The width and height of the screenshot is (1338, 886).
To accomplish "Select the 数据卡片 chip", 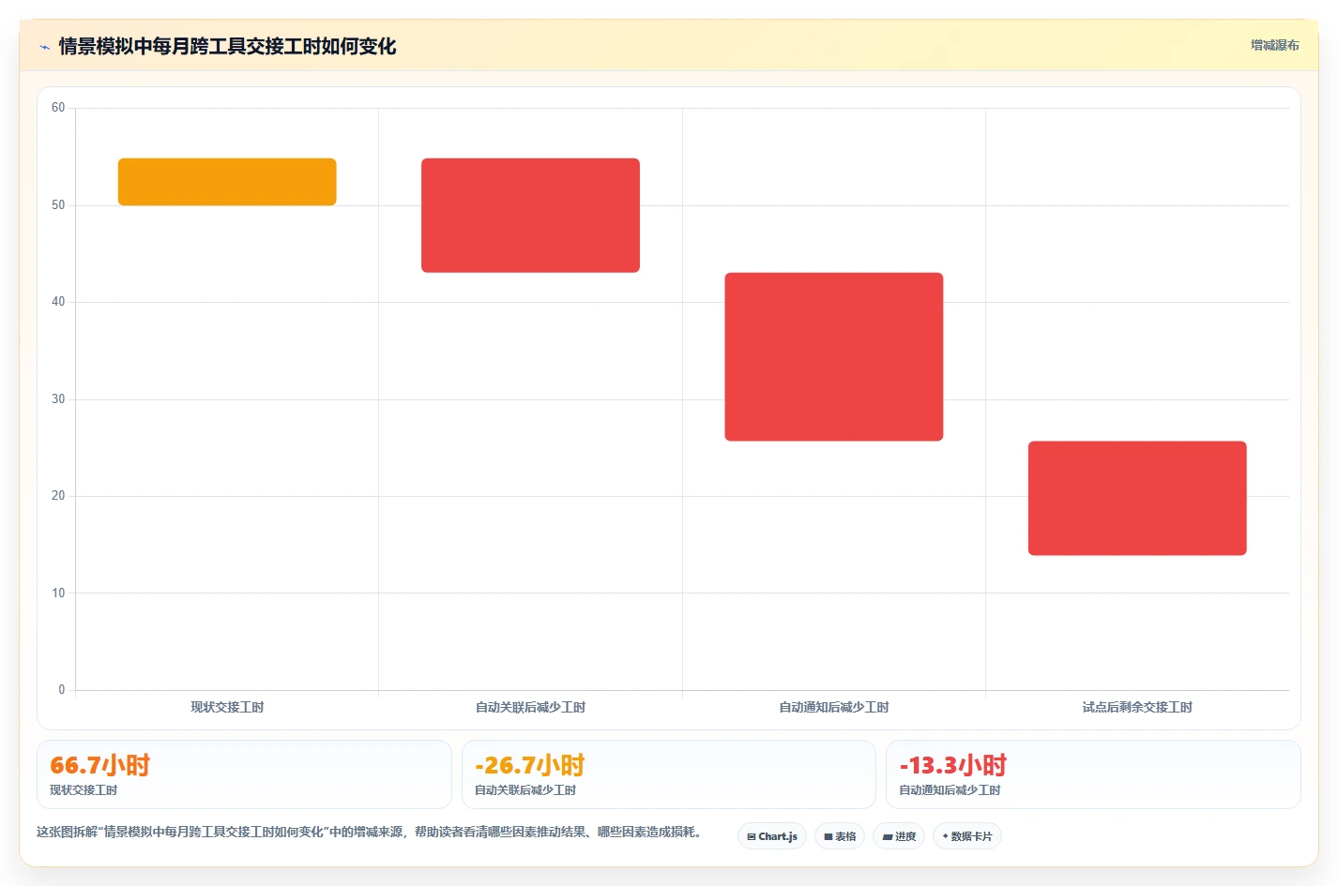I will pyautogui.click(x=967, y=836).
